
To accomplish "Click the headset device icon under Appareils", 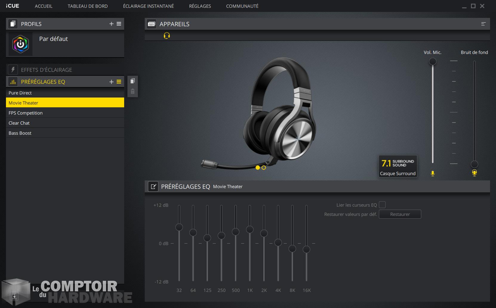I will click(167, 36).
